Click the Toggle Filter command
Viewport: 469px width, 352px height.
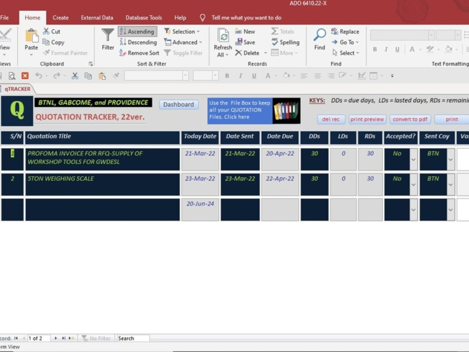[183, 53]
